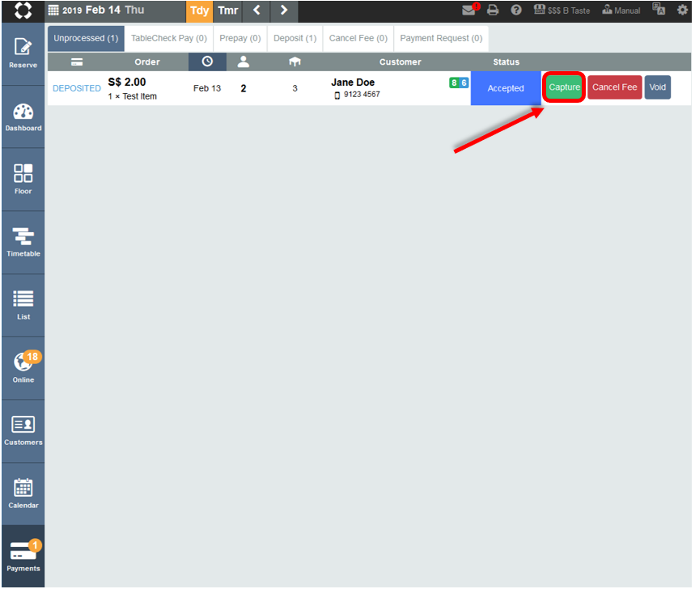Screen dimensions: 695x589
Task: Switch to Cancel Fee (0) tab
Action: coord(358,38)
